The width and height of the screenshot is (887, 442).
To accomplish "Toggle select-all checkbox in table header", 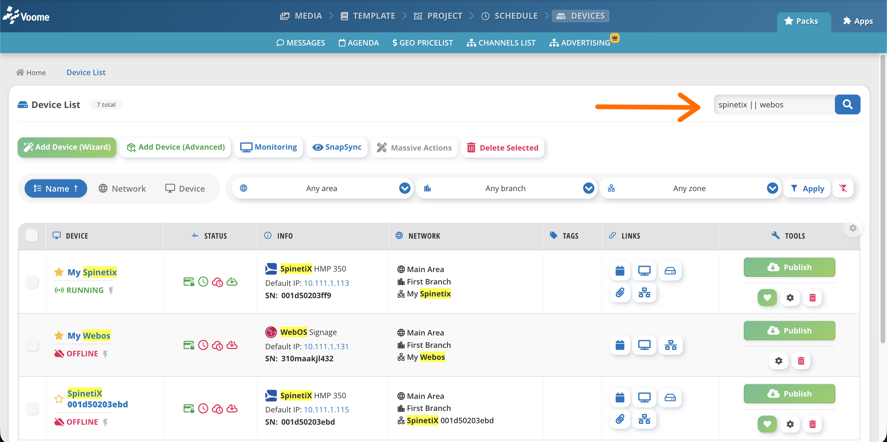I will [32, 236].
